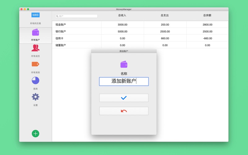Click the 图表 sidebar label
248x155 pixels.
[x=35, y=89]
